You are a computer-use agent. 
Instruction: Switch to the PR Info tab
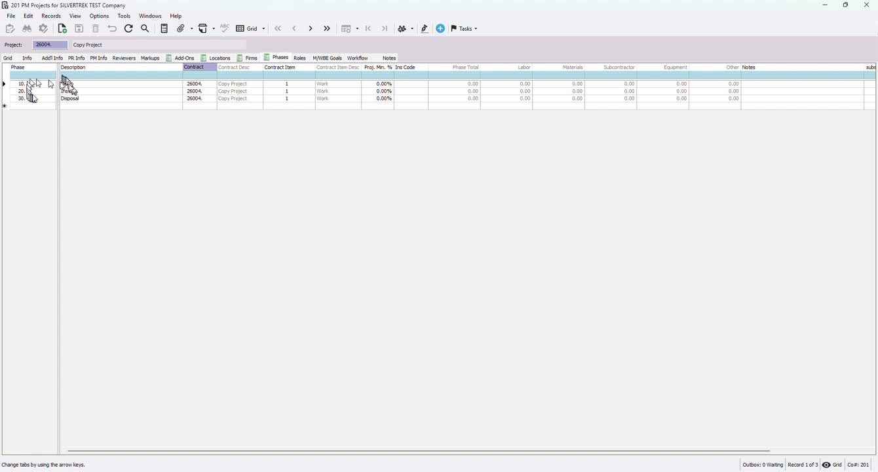pos(77,58)
